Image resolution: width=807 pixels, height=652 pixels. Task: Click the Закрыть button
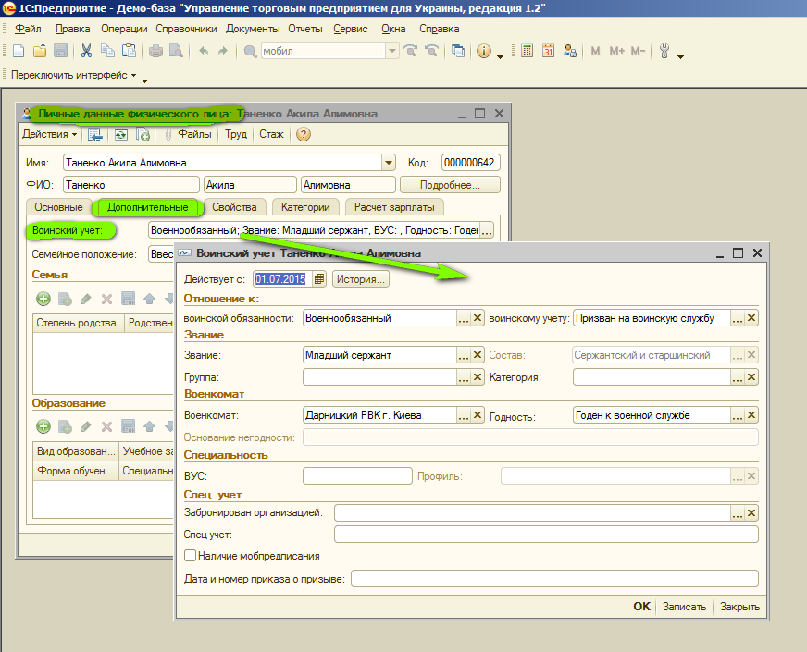coord(739,607)
